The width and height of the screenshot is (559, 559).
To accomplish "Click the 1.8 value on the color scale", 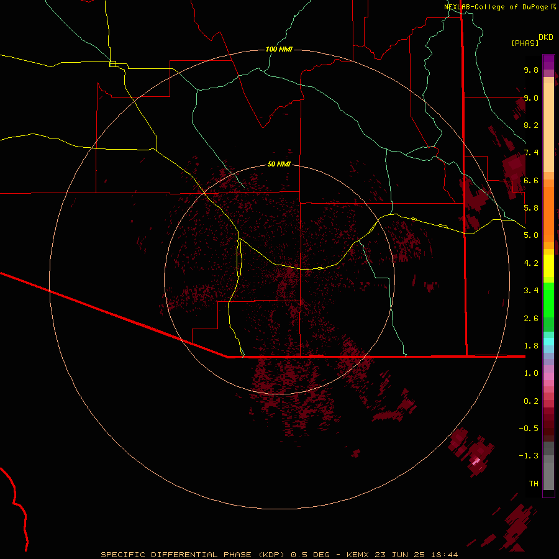I will pyautogui.click(x=531, y=346).
